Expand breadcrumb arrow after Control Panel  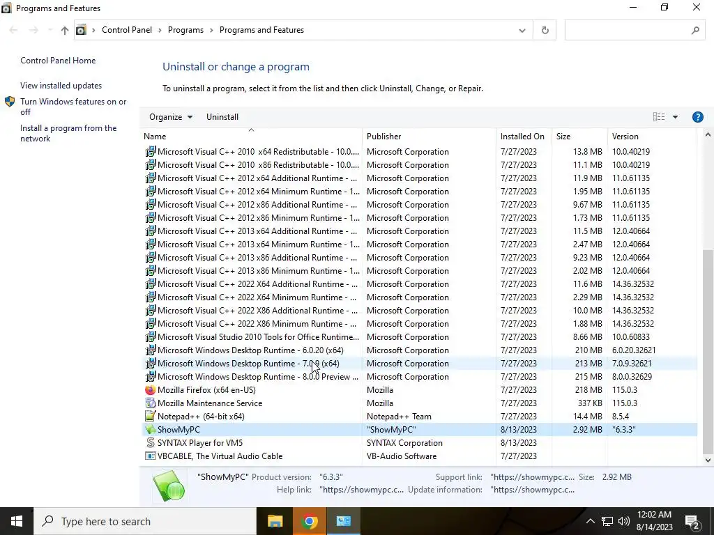[160, 30]
